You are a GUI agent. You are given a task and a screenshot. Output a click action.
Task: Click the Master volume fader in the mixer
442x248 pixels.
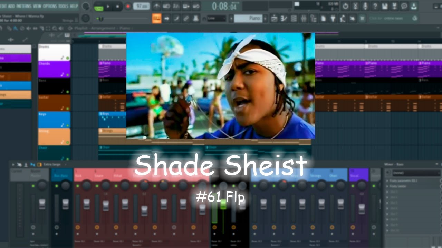[42, 204]
